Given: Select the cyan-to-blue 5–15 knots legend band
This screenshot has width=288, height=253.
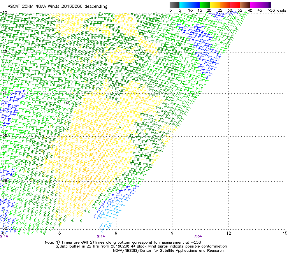Looking at the screenshot, I should click(190, 5).
